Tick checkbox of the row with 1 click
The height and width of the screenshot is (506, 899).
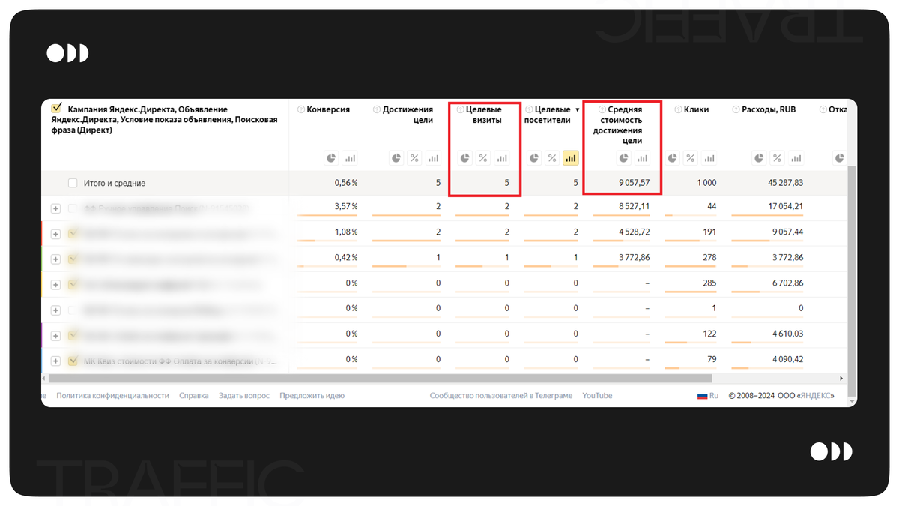[73, 310]
